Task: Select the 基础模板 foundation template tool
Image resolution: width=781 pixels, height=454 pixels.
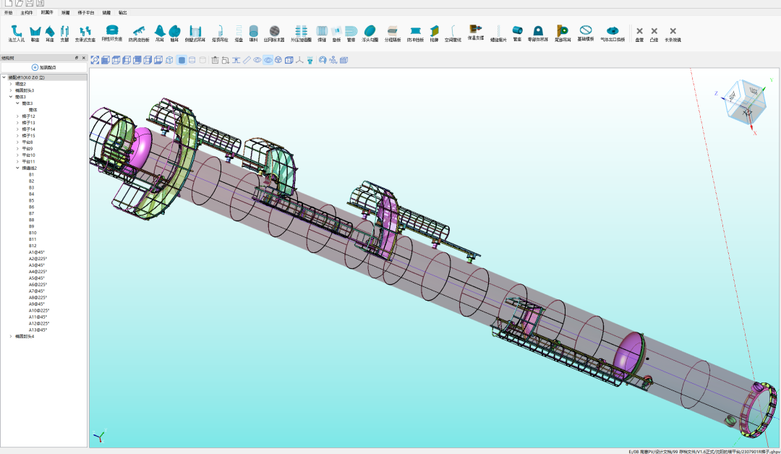Action: point(586,33)
